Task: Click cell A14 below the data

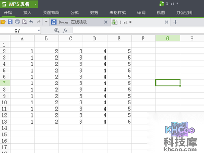Action: click(22, 128)
